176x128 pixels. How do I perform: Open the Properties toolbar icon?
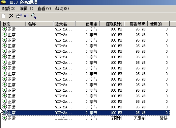click(x=19, y=16)
